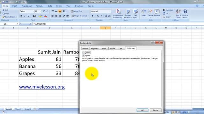
Task: Open Format as Table gallery
Action: 128,14
